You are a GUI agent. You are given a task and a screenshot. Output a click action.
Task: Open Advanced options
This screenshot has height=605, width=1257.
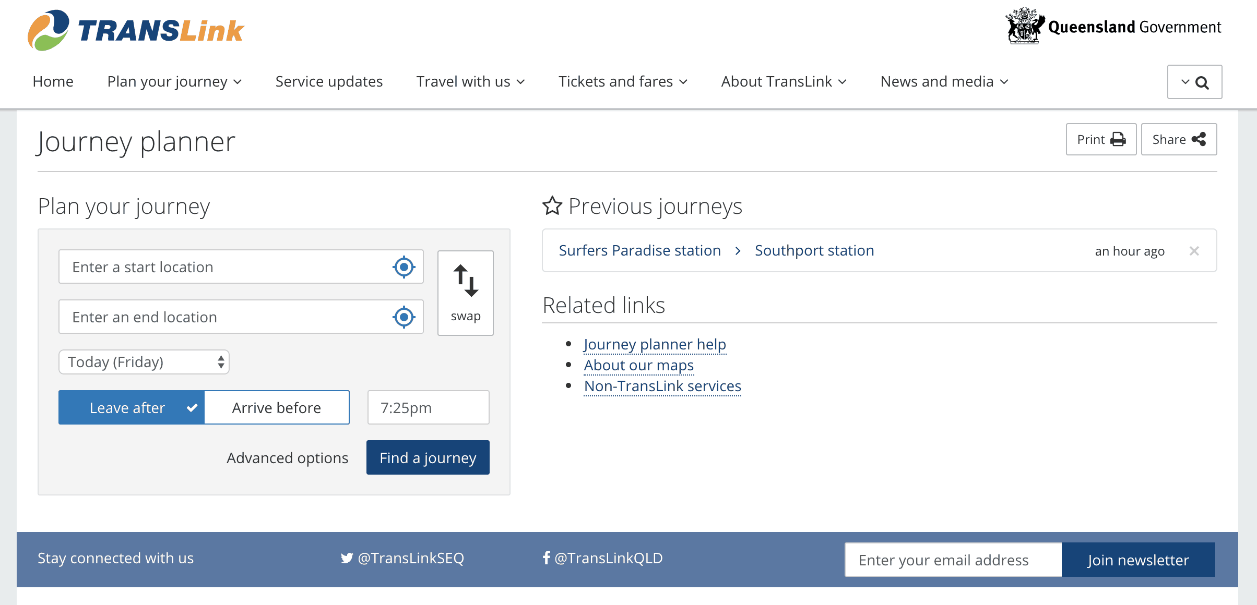[x=287, y=457]
